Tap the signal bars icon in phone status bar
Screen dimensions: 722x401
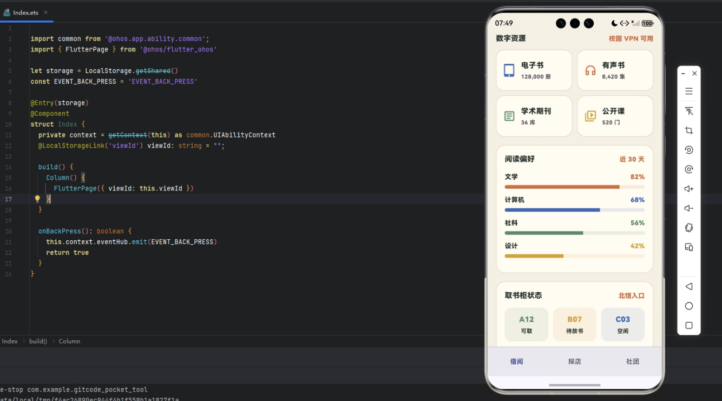(636, 23)
